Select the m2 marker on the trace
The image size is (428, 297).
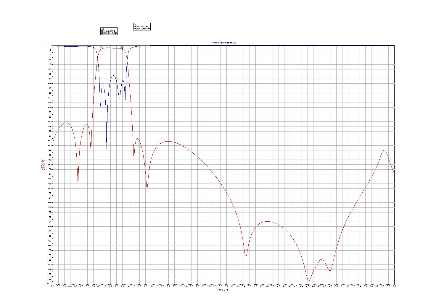(122, 48)
